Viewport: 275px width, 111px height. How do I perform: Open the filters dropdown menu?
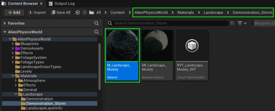pos(242,23)
